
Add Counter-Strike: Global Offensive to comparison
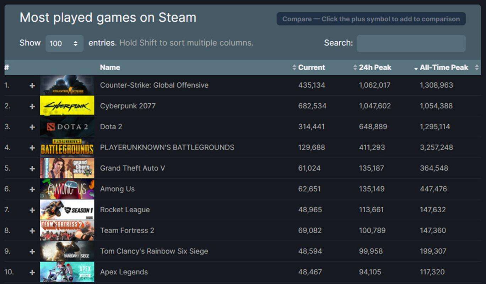click(x=32, y=86)
